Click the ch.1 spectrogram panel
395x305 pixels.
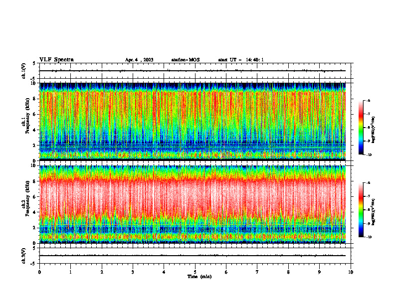tap(193, 122)
